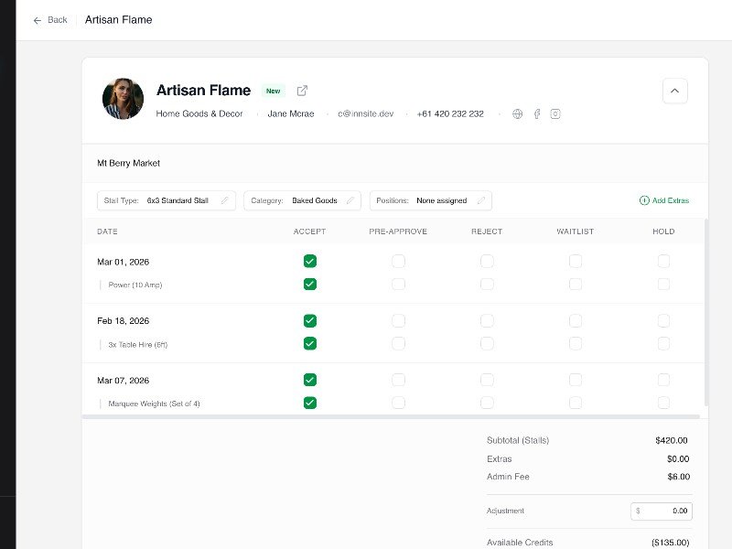Click the Adjustment amount input field

point(662,511)
